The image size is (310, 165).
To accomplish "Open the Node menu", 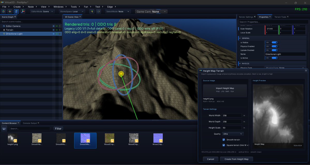I will 31,7.
